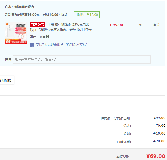
Task: Click the partially visible 影响报销 button
Action: (6, 80)
